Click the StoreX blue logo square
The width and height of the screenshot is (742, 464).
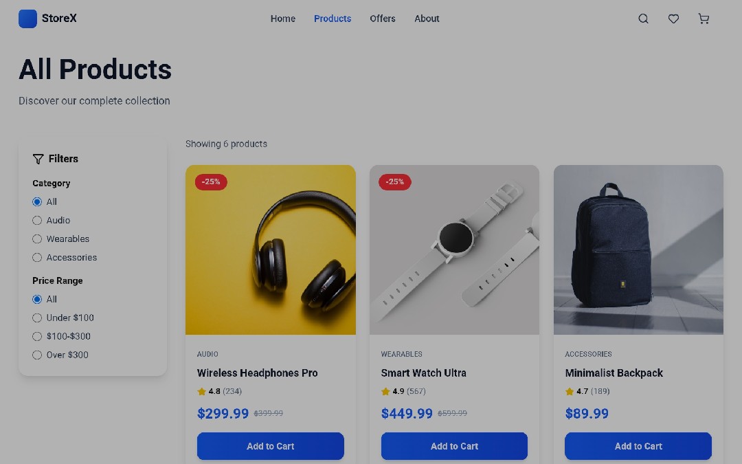[27, 19]
